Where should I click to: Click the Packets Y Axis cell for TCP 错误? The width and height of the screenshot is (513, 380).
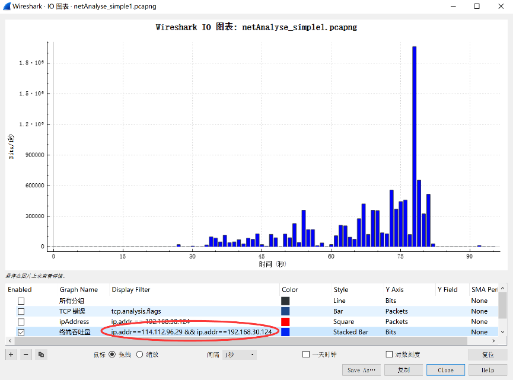pyautogui.click(x=397, y=311)
